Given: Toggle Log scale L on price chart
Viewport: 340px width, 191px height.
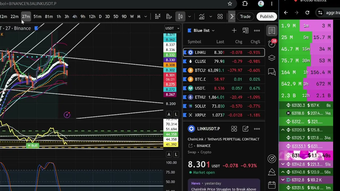Looking at the screenshot, I should 176,114.
